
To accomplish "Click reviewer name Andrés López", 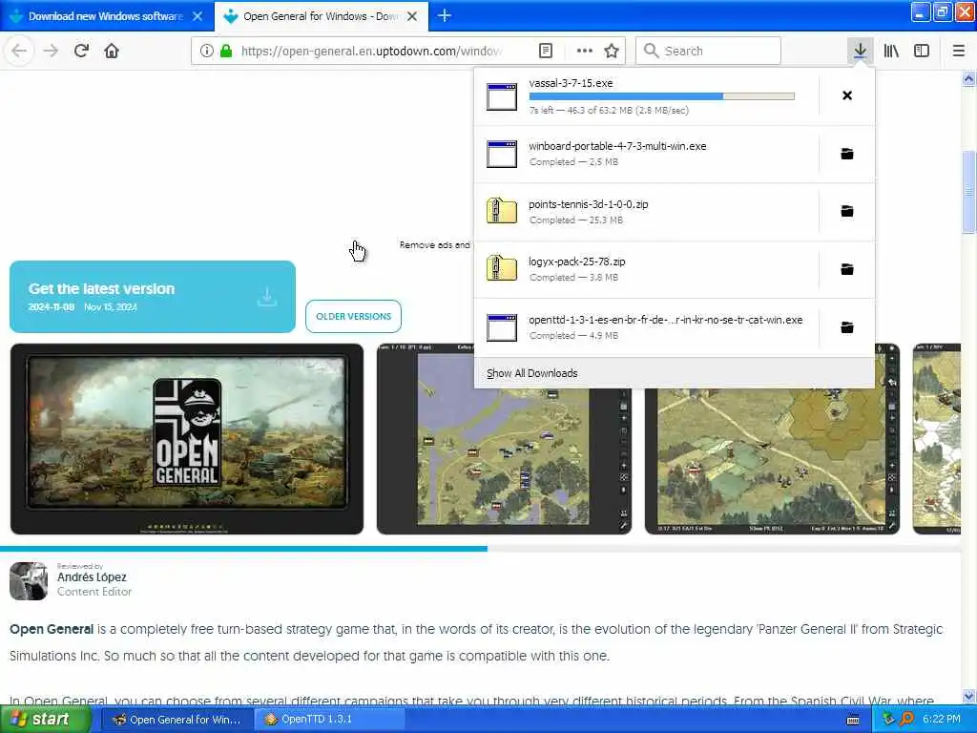I will pos(92,577).
